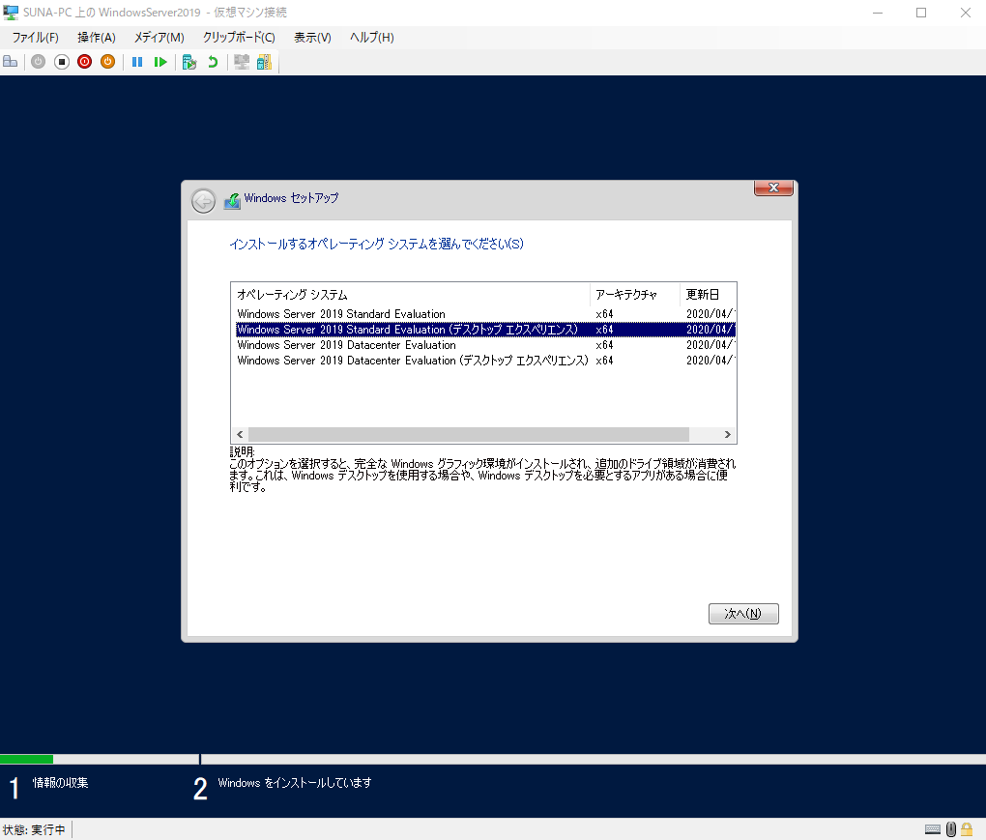Click the オペレーティング システム column header
The height and width of the screenshot is (840, 986).
[410, 294]
